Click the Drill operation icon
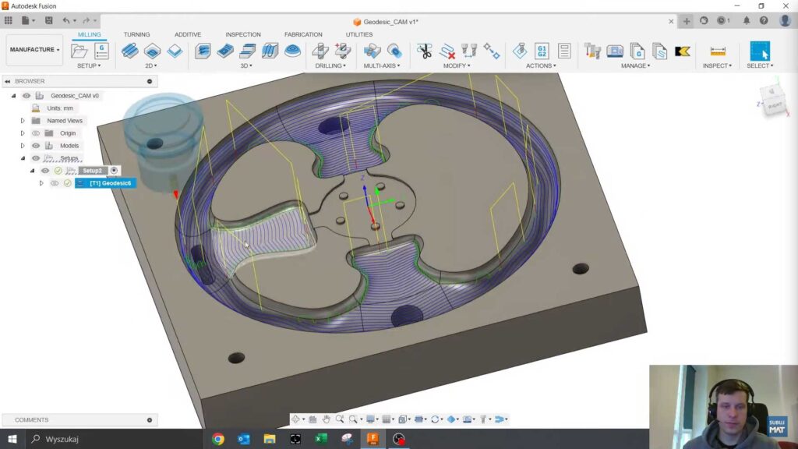 tap(320, 51)
